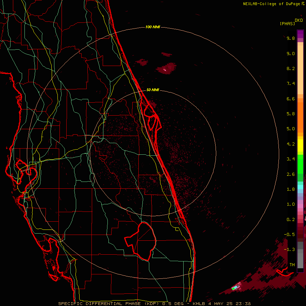Click the 1.0 scale value
Screen dimensions: 306x306
[x=291, y=204]
